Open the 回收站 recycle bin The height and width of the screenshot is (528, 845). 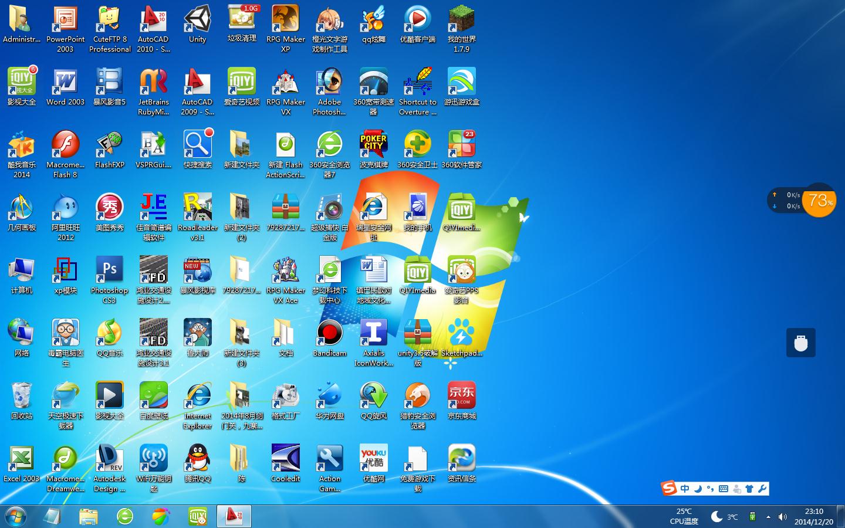[x=22, y=401]
